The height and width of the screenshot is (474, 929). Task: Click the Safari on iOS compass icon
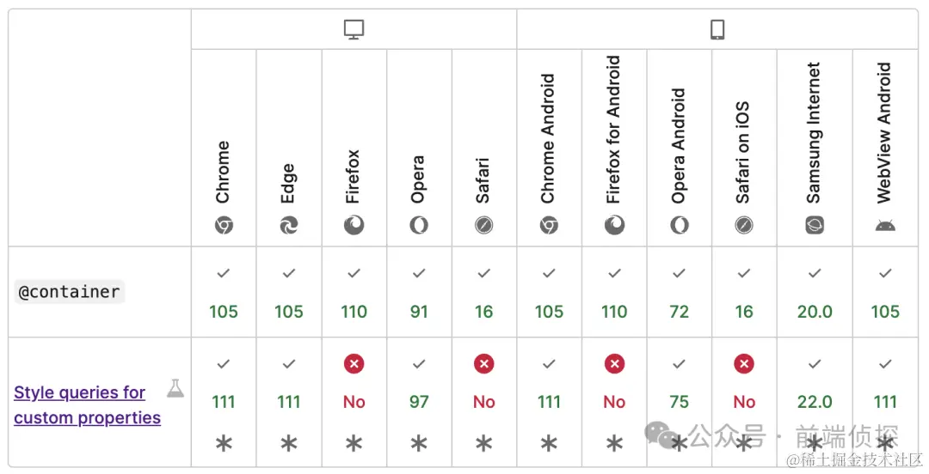click(x=743, y=225)
